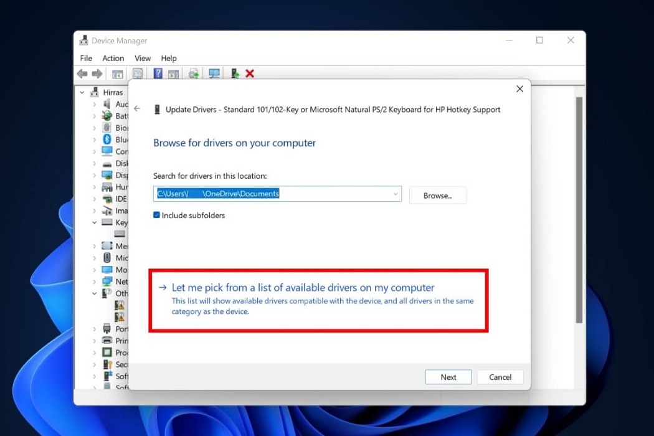Click the Scan for hardware changes icon
Screen dimensions: 654x436
click(214, 73)
